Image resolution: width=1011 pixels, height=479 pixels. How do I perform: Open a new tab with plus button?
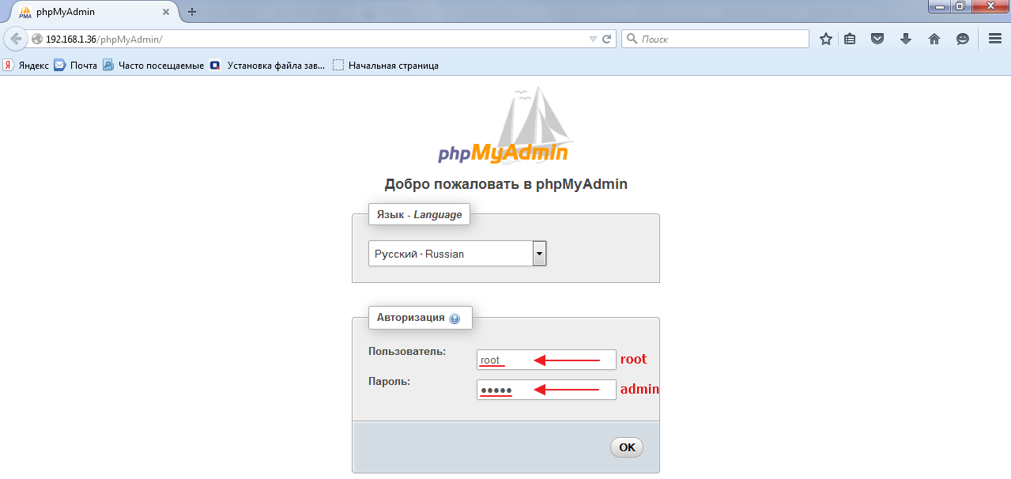[192, 12]
